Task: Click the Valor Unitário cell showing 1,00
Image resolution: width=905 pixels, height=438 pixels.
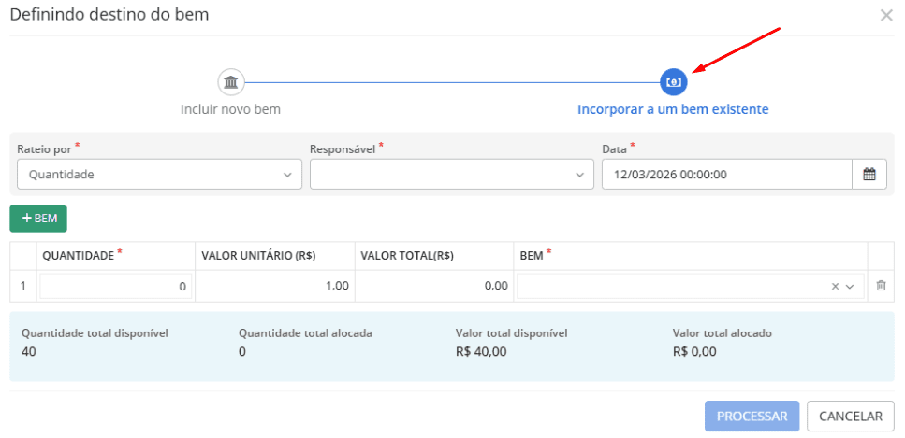Action: pos(275,286)
